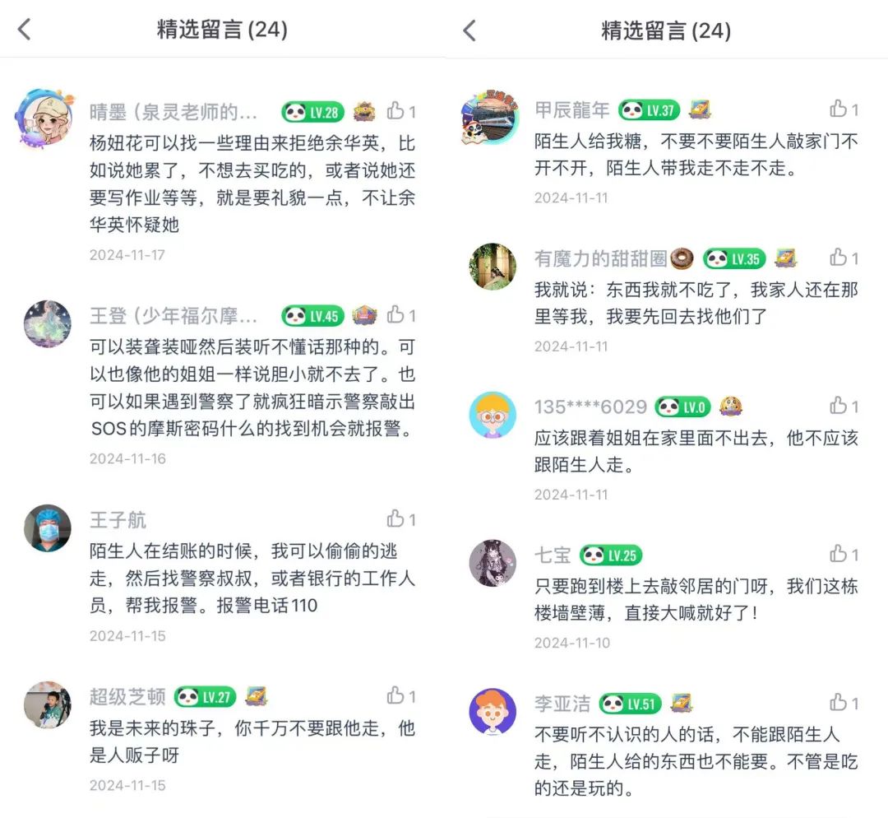The height and width of the screenshot is (818, 888).
Task: Tap the right panel back arrow
Action: point(469,30)
